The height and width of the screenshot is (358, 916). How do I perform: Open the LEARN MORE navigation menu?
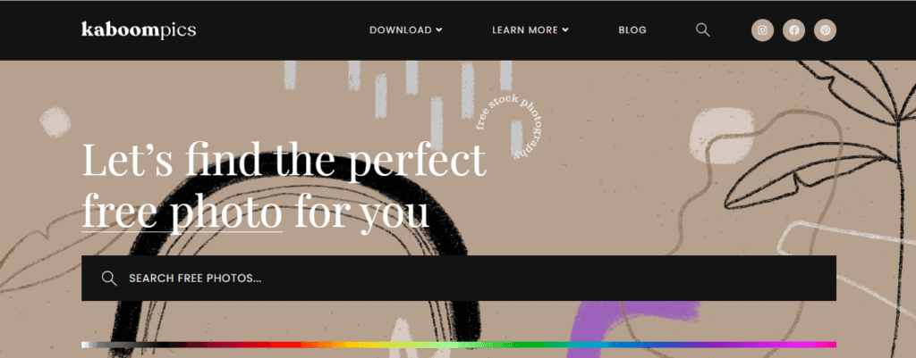pos(530,30)
